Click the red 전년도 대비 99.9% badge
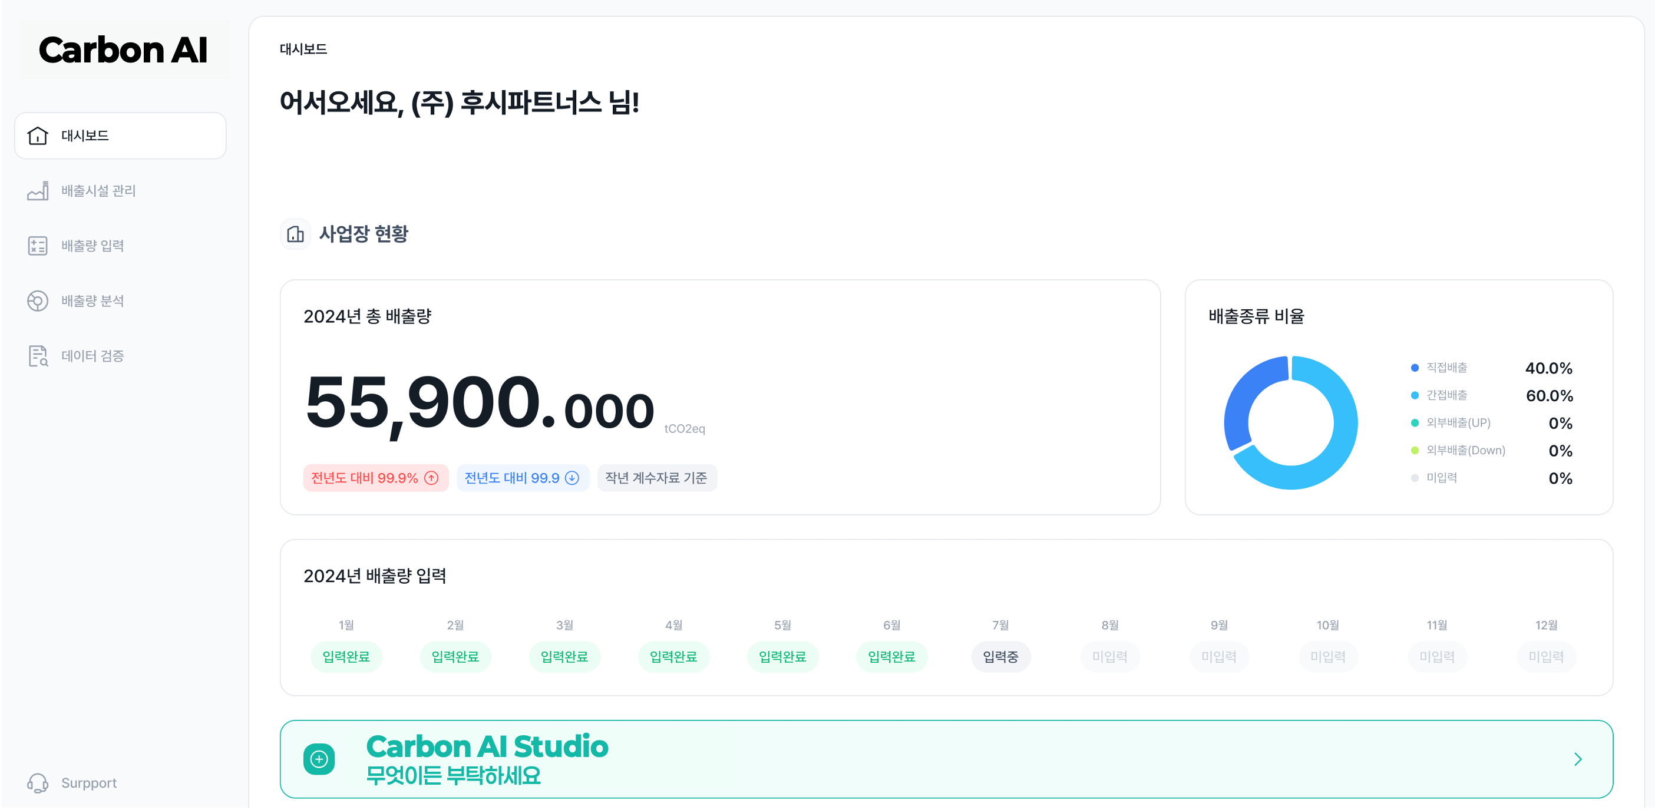Viewport: 1655px width, 810px height. point(375,478)
